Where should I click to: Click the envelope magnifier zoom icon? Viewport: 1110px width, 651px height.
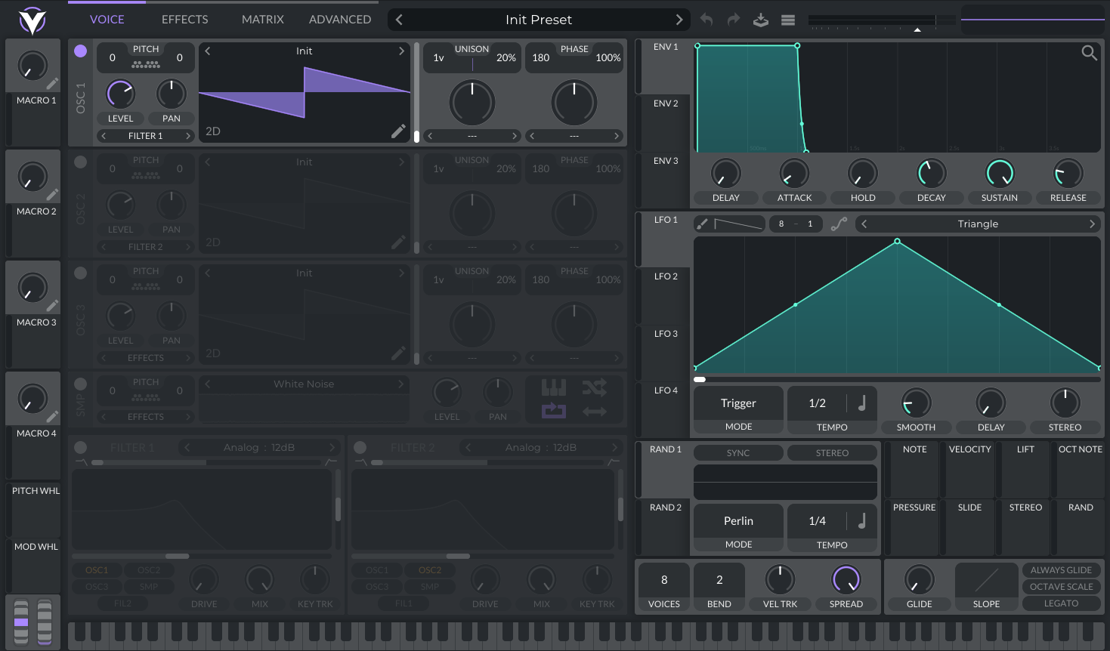coord(1089,53)
